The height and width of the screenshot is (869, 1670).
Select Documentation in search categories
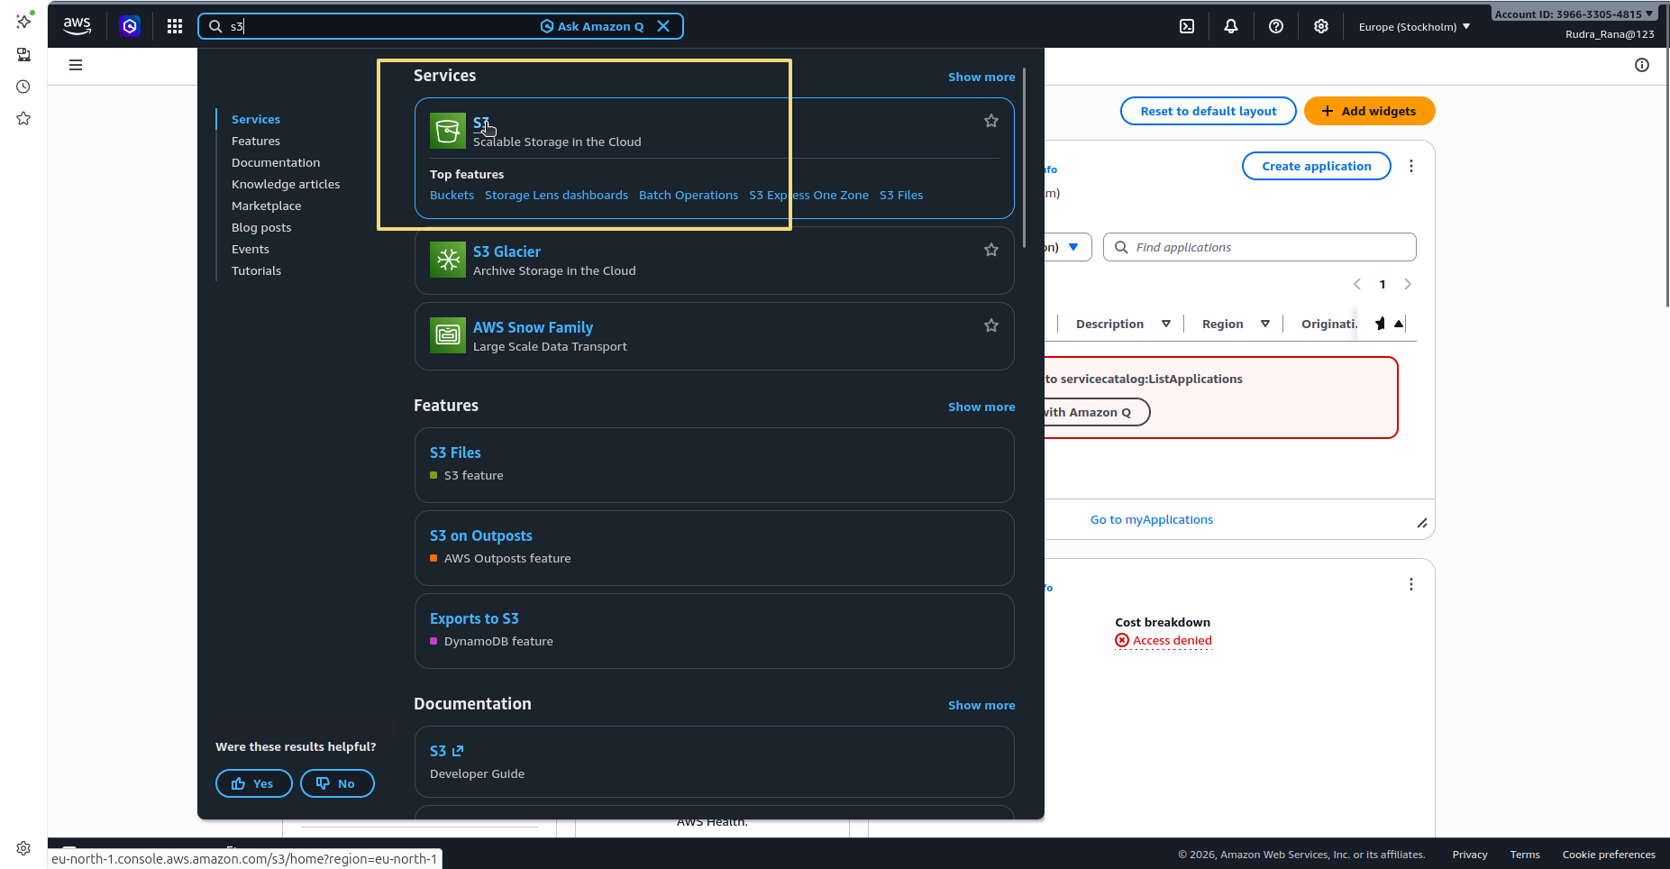click(276, 162)
